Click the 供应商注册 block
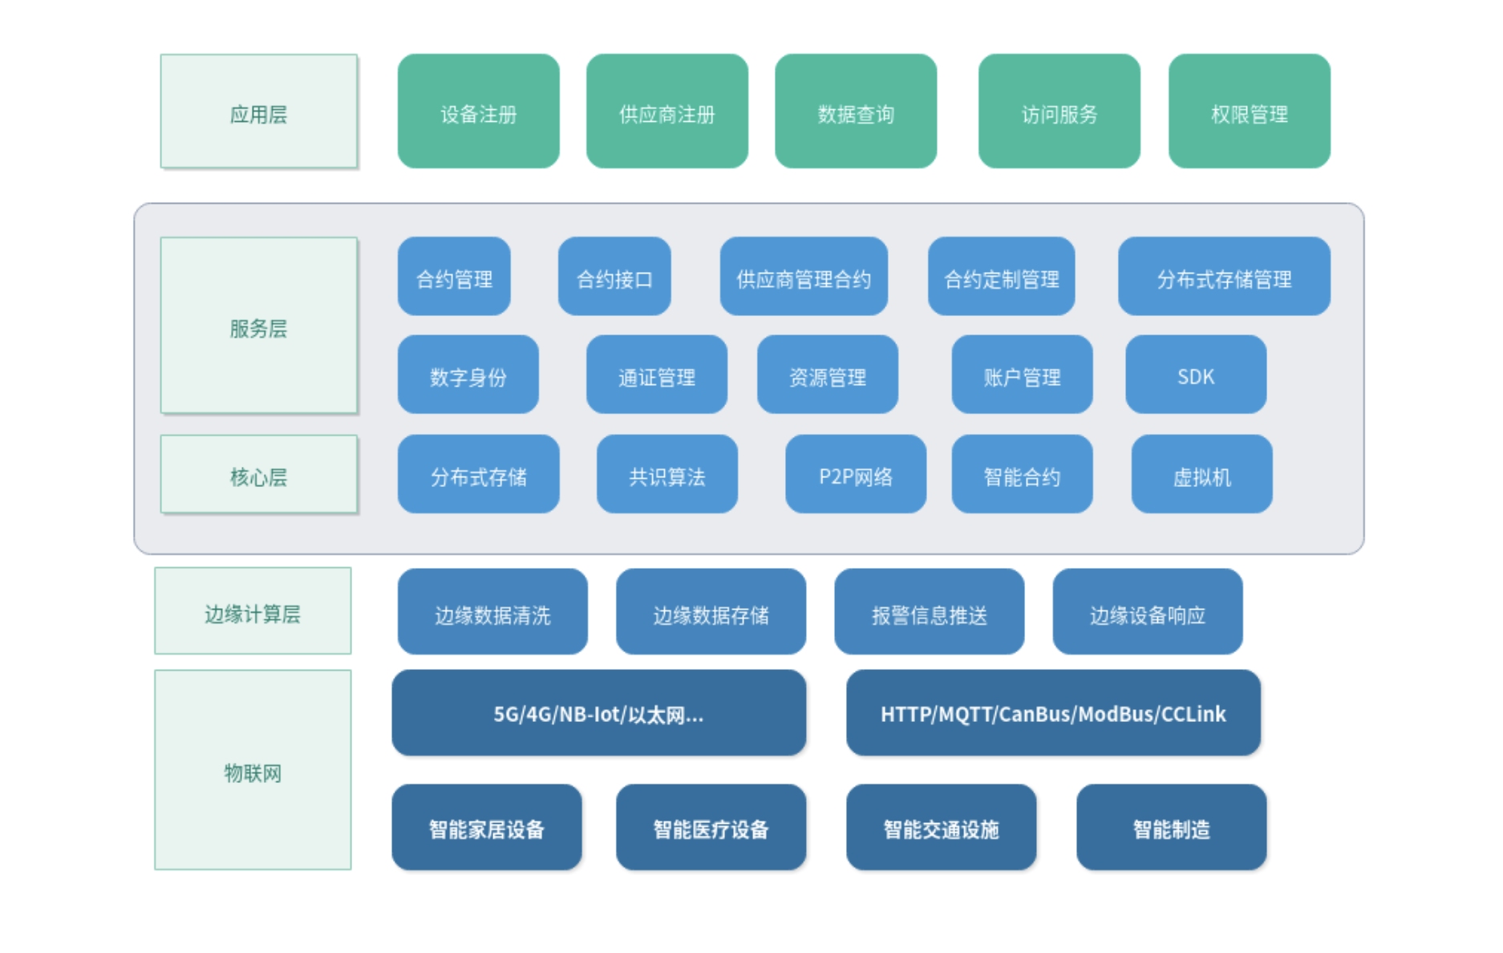The image size is (1503, 953). (x=667, y=112)
